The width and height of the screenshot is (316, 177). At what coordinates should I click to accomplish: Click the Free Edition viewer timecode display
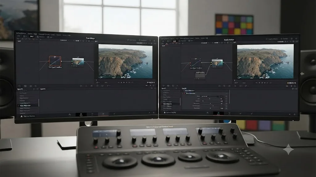tap(151, 82)
